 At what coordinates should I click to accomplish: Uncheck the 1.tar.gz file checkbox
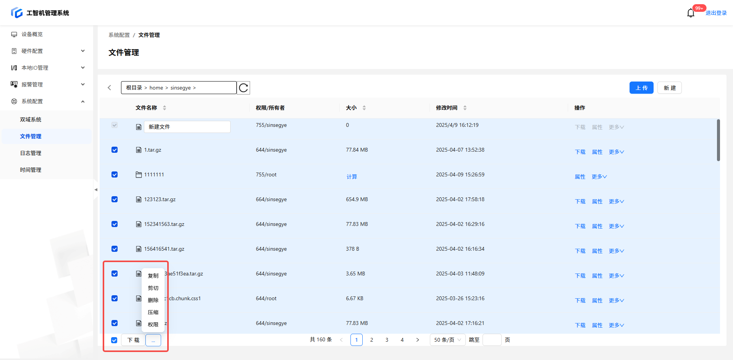115,150
